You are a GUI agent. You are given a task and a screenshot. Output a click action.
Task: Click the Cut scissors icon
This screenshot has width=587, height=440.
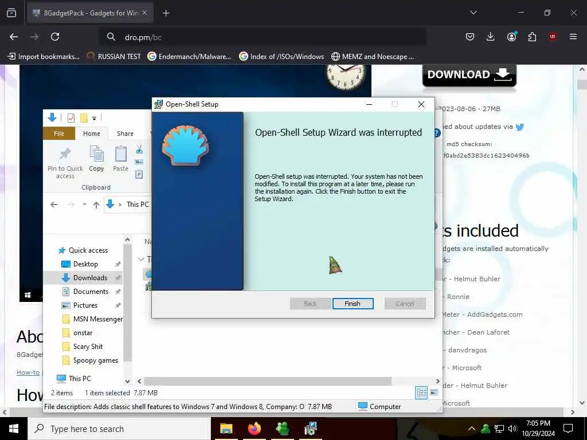point(139,150)
